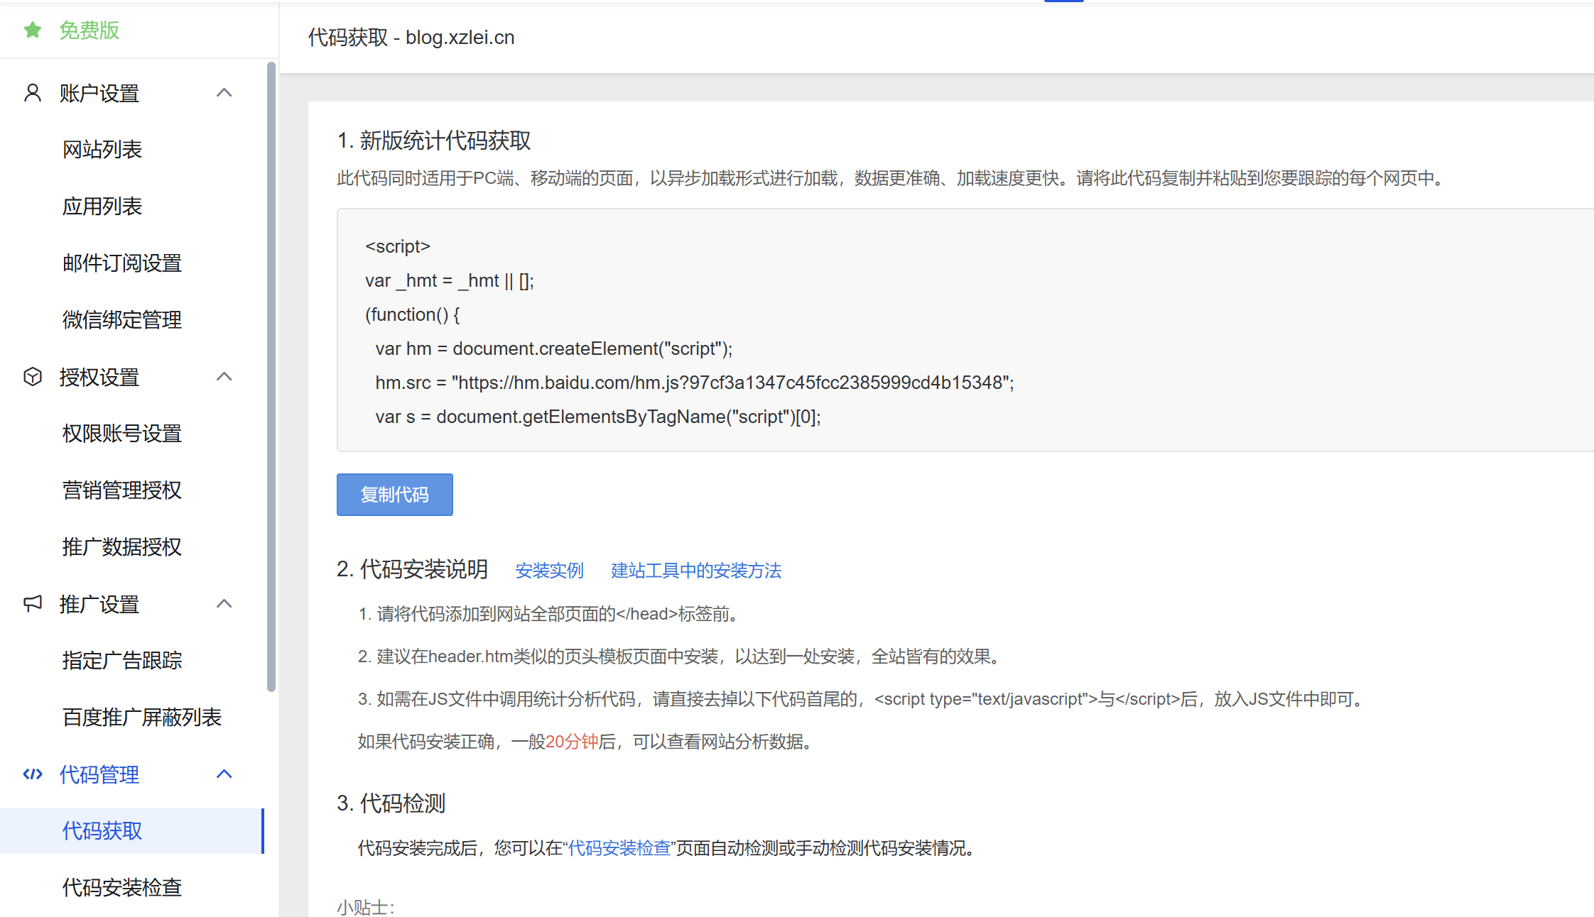Open 网站列表 in sidebar
Viewport: 1594px width, 917px height.
[102, 150]
